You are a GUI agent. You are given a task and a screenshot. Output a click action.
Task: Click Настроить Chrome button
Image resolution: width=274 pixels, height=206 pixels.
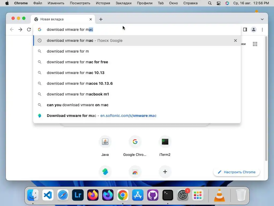point(237,172)
